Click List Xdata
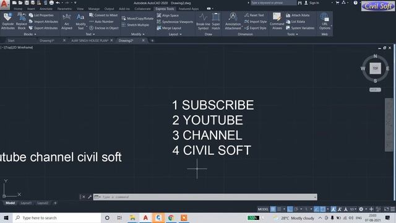Viewport: 396px width, 223px height. point(295,22)
